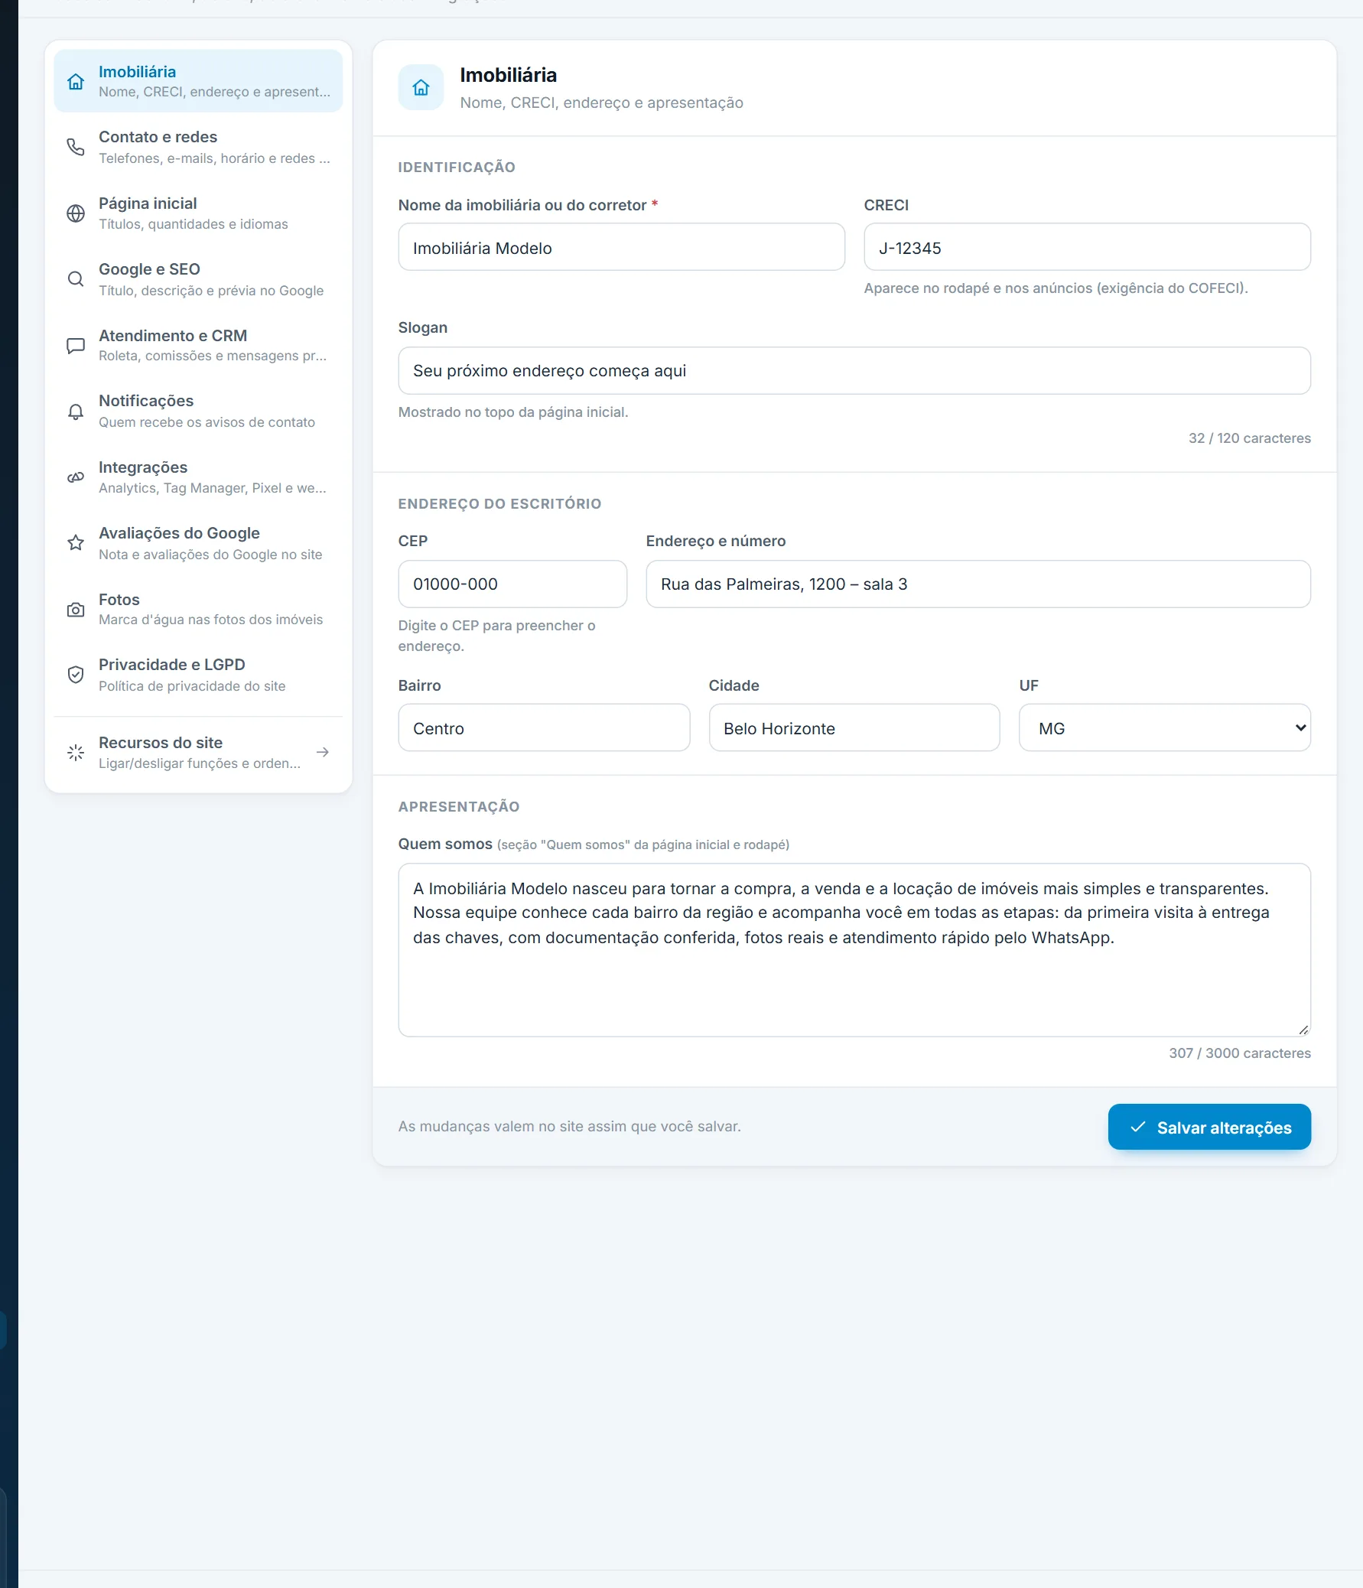Click the Nome da imobiliária input field
Screen dimensions: 1363x1588
[x=620, y=247]
